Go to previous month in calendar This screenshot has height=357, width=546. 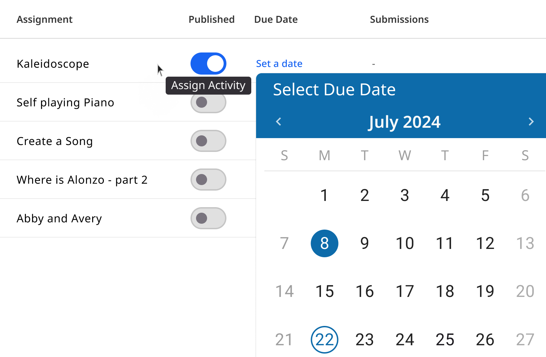[x=279, y=122]
